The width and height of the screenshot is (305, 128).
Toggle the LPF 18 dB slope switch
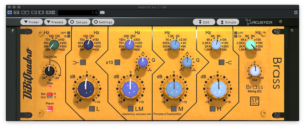[236, 36]
